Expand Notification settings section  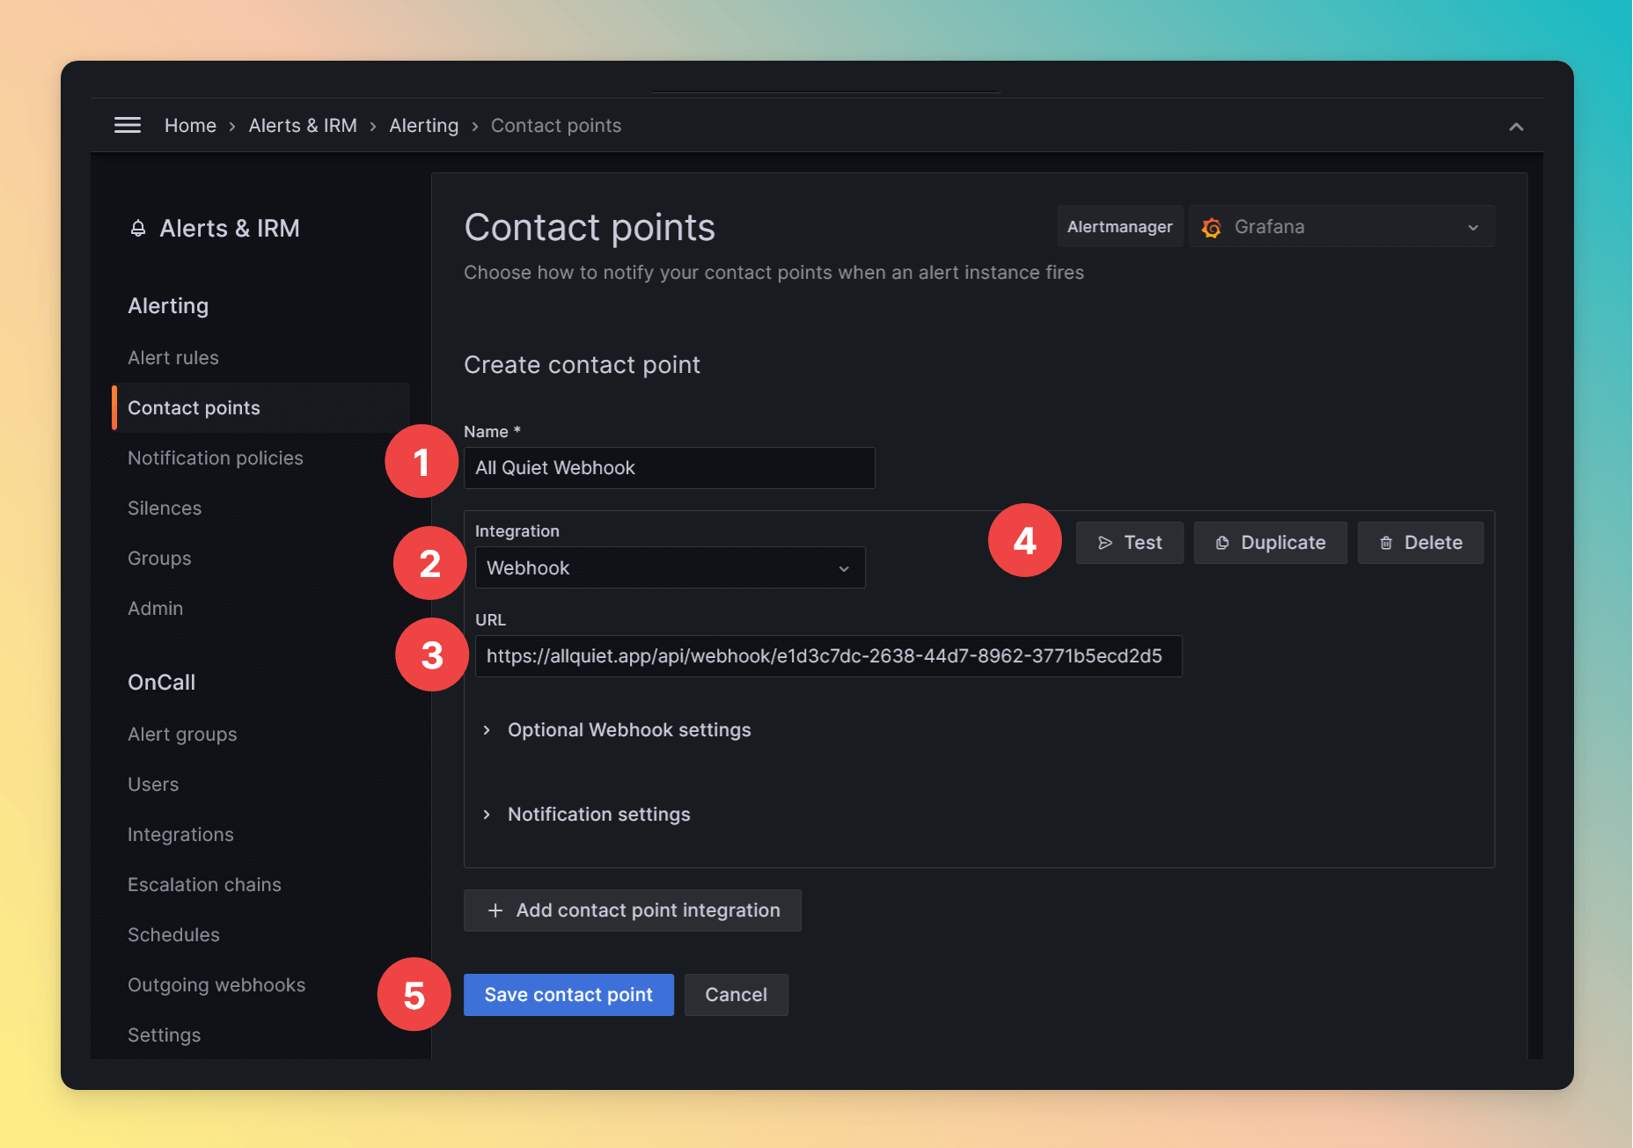pyautogui.click(x=587, y=815)
